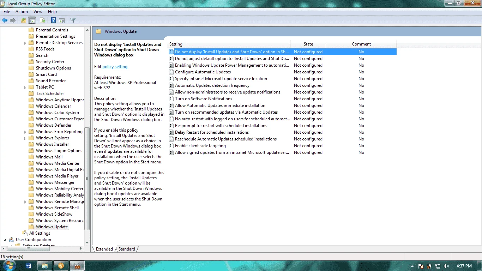The image size is (482, 271).
Task: Click the network tray icon
Action: point(438,266)
